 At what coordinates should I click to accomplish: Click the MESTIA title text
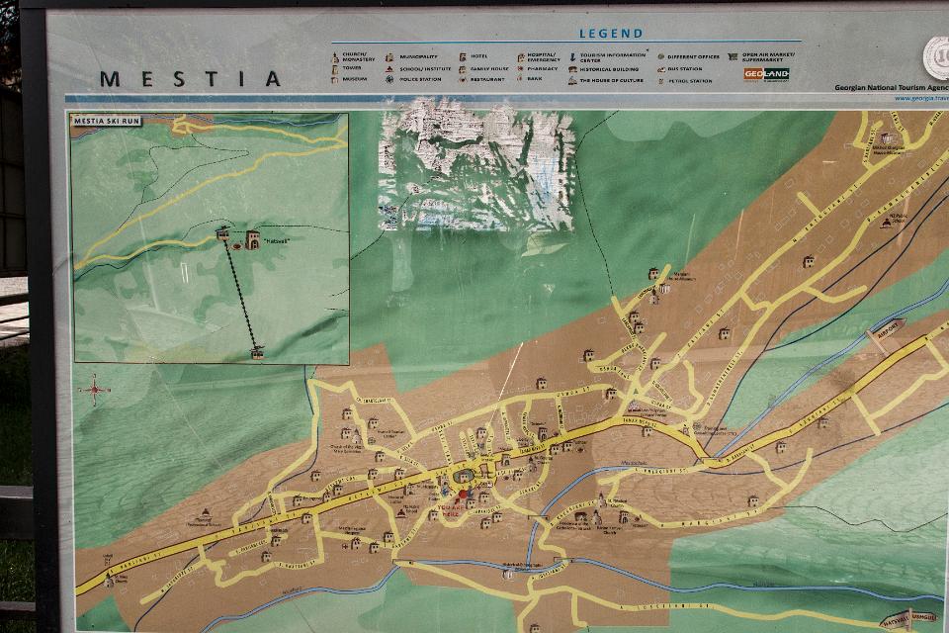(x=191, y=79)
